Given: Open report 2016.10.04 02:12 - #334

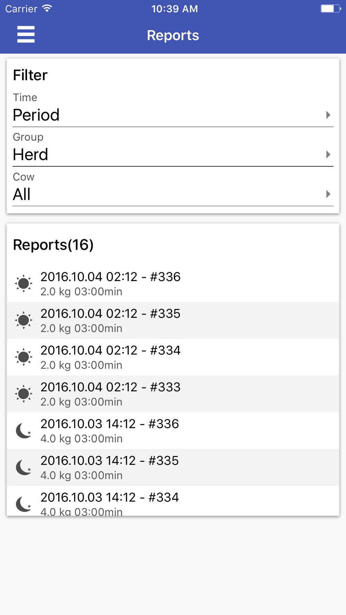Looking at the screenshot, I should pos(173,357).
